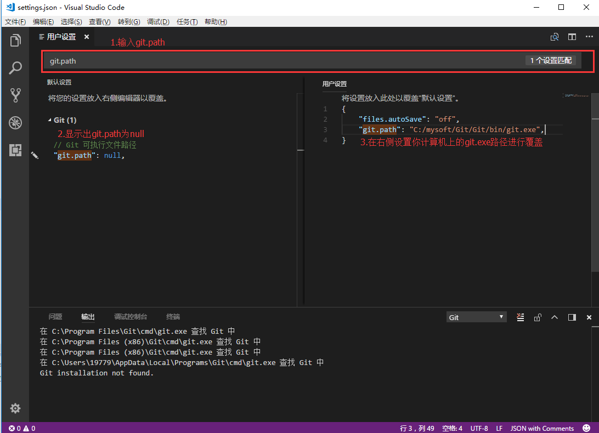Click the AppData\Local\Programs Git search output line
Screen dimensions: 599x433
click(182, 362)
